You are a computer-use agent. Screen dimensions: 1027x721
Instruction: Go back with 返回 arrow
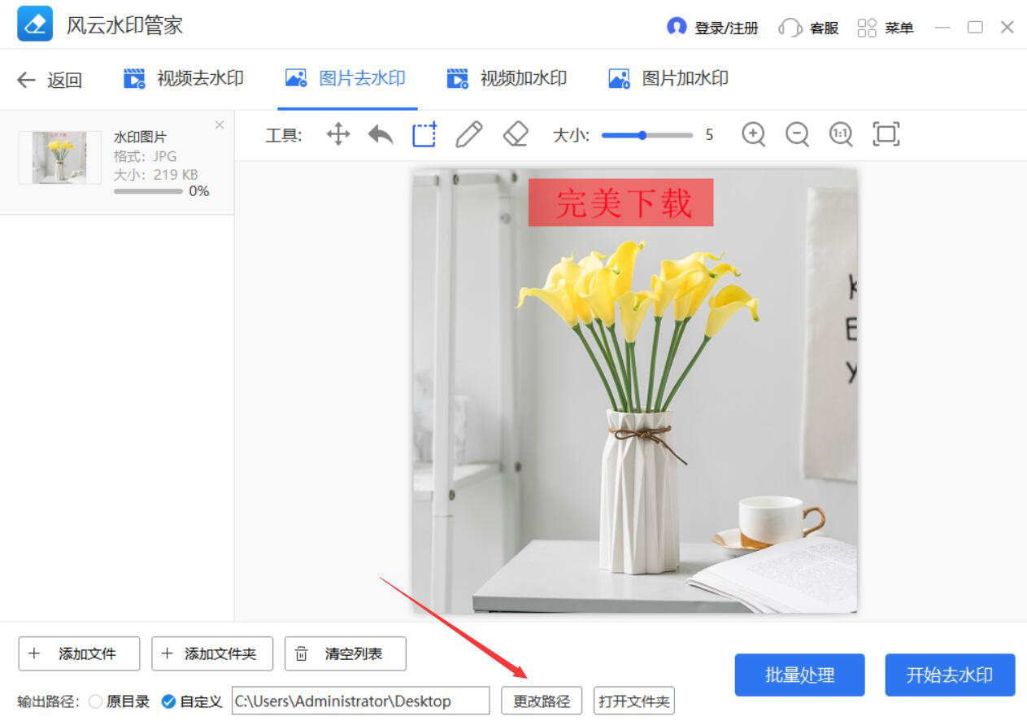50,80
